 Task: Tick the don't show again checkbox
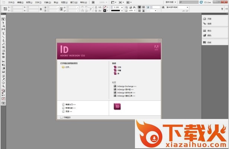tap(61, 117)
